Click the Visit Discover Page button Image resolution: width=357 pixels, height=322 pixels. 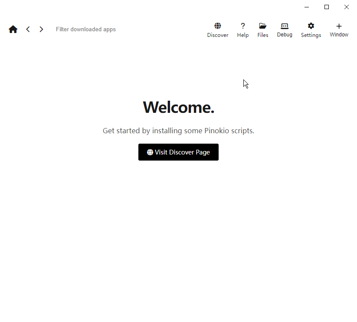(178, 152)
